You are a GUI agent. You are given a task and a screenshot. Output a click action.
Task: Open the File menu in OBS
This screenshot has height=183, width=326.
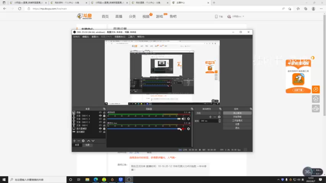coord(76,37)
